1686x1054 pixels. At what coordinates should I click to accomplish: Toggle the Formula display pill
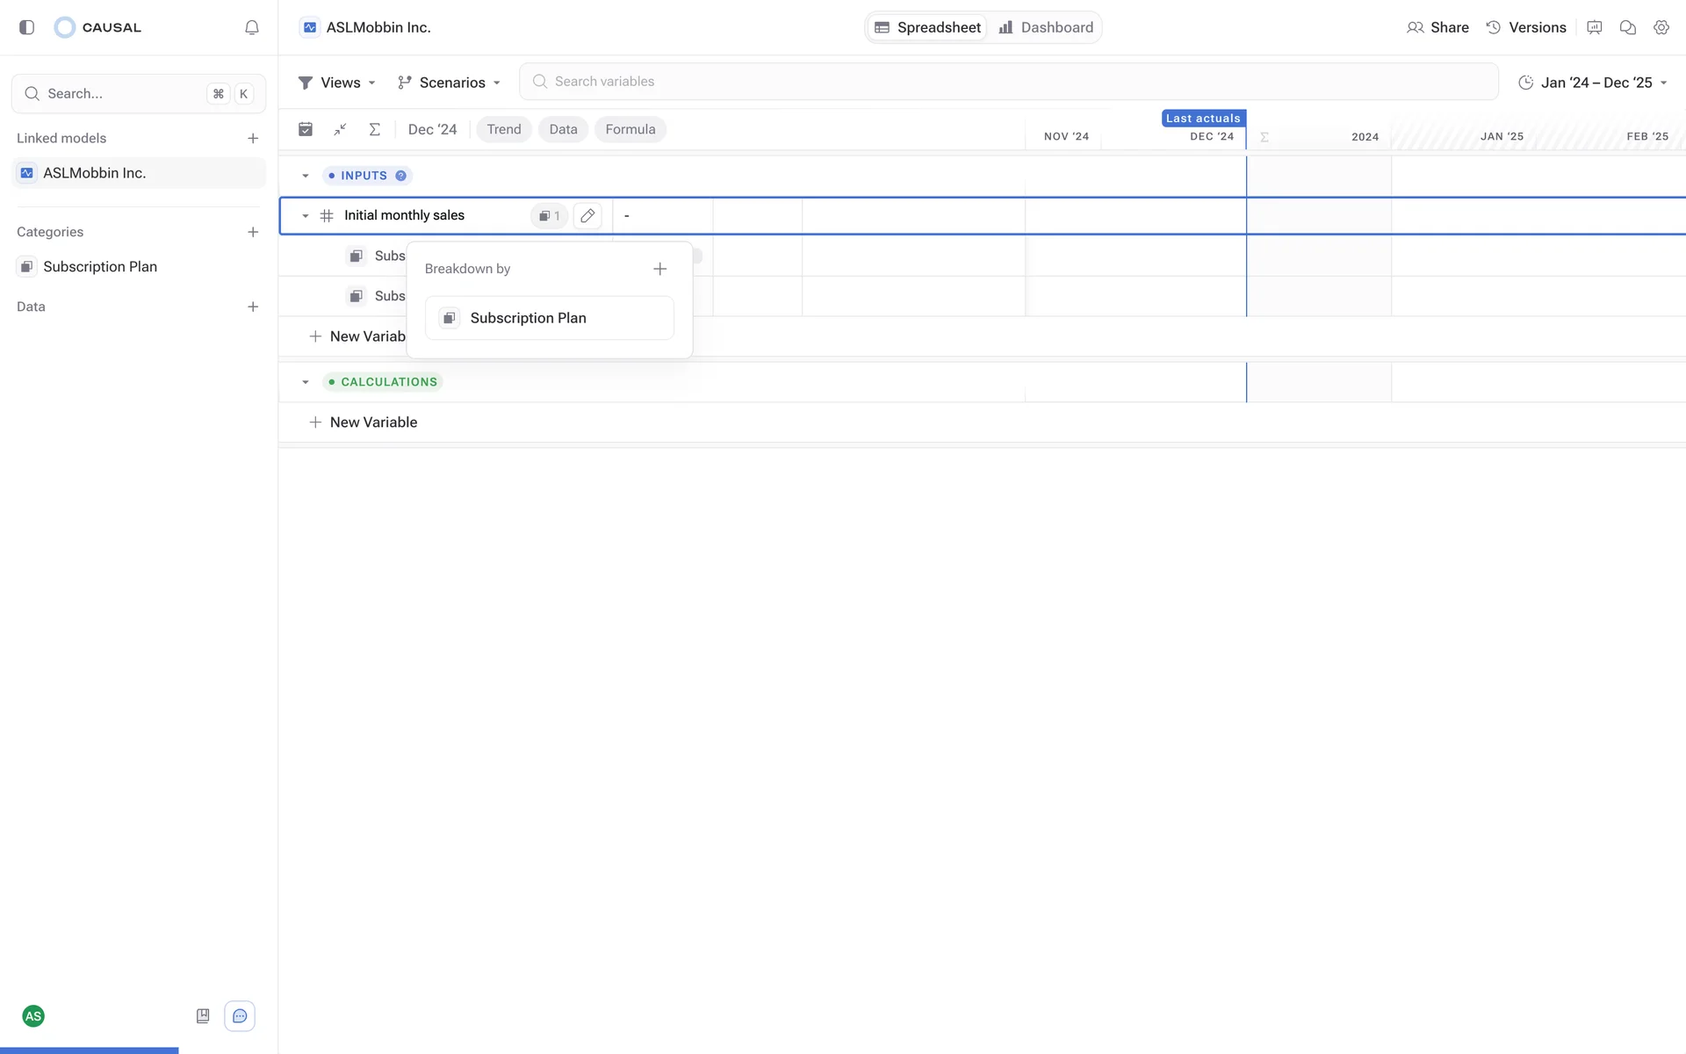coord(630,129)
